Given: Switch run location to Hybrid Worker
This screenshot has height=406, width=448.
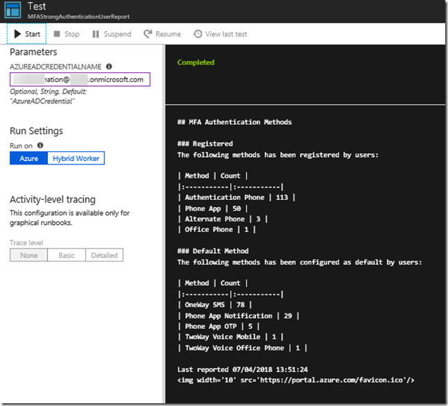Looking at the screenshot, I should [x=76, y=158].
